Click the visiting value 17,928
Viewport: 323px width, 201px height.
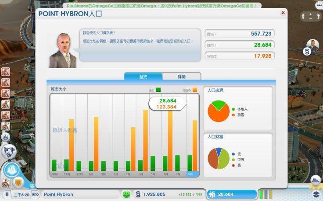tap(262, 56)
